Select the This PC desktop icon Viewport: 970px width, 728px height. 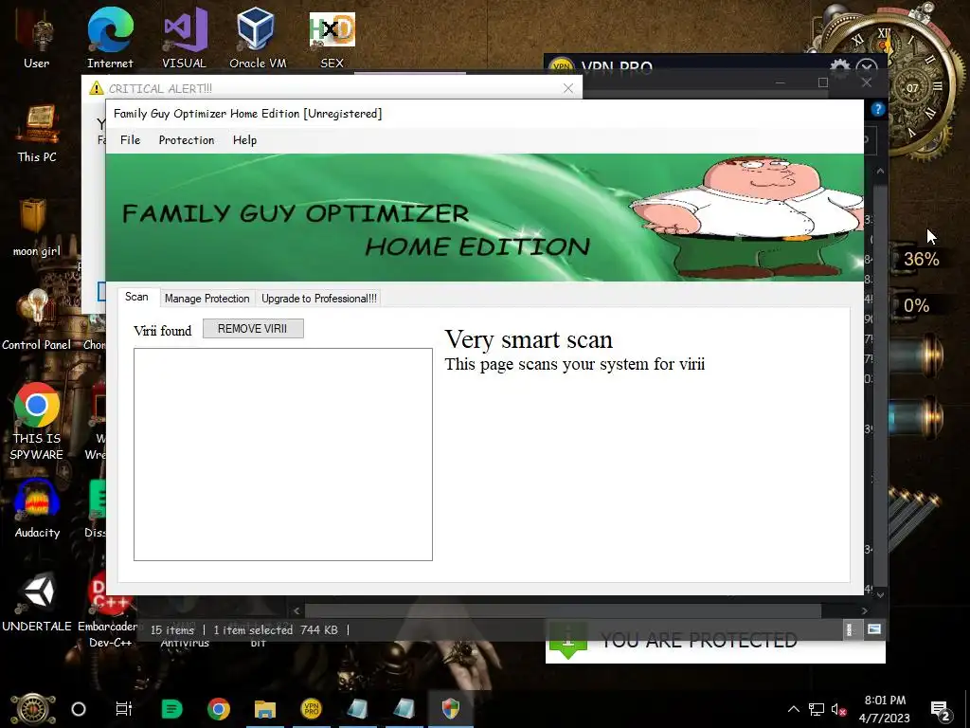[37, 133]
